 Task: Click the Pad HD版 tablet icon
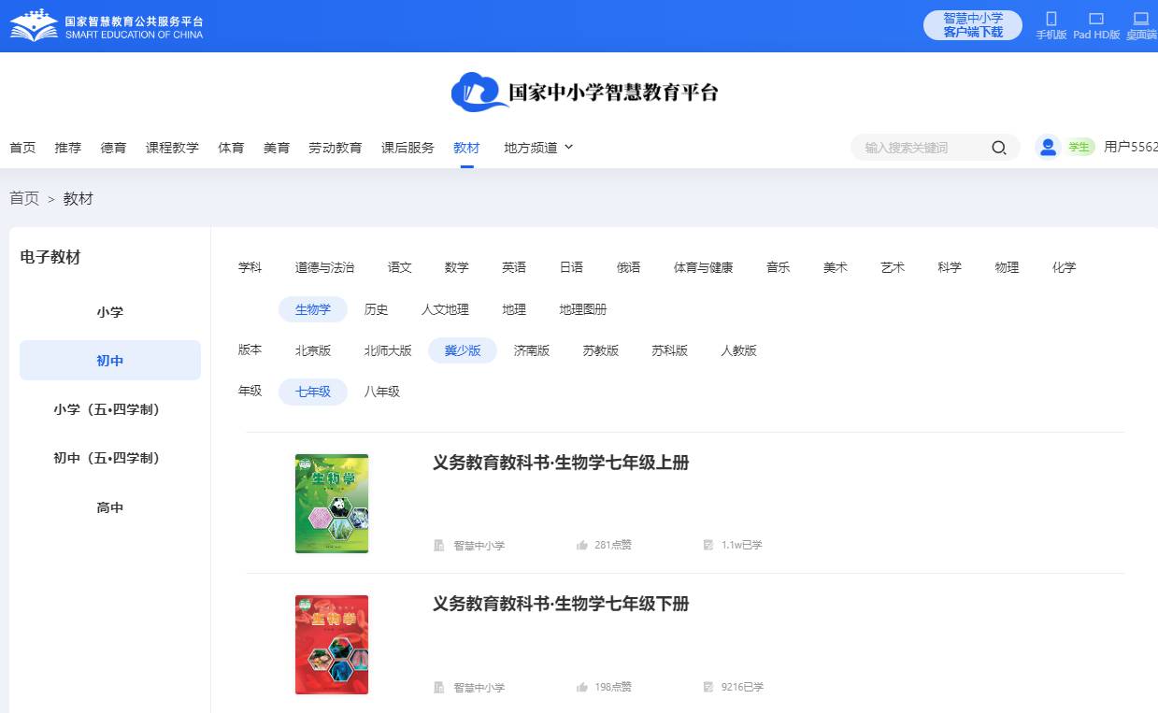(x=1097, y=19)
